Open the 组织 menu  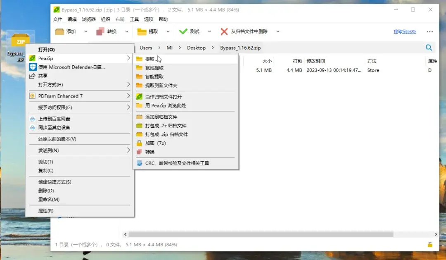pyautogui.click(x=105, y=19)
